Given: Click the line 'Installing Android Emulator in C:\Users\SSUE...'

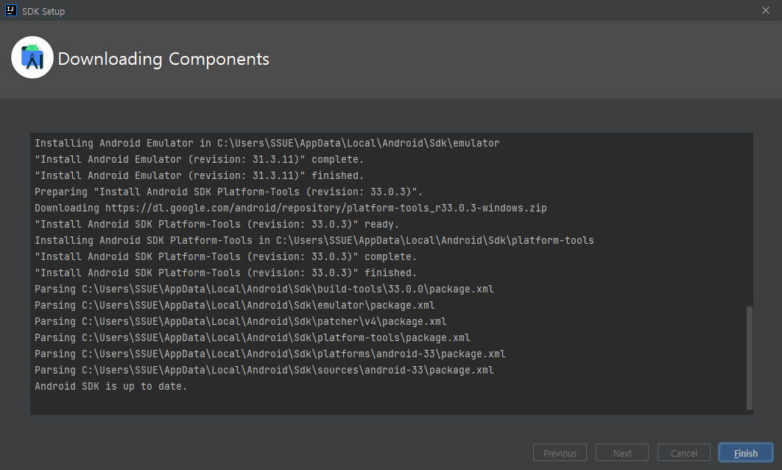Looking at the screenshot, I should [x=267, y=143].
